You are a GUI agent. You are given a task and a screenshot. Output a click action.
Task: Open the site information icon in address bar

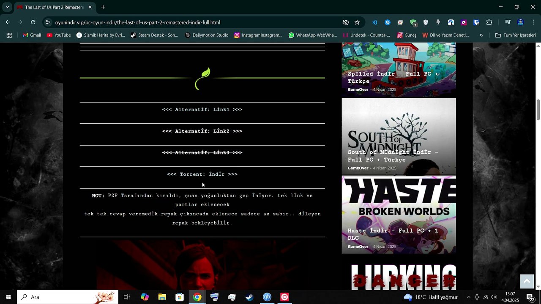coord(48,22)
